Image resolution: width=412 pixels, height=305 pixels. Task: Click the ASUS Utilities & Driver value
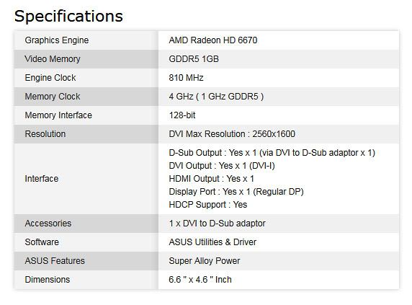pyautogui.click(x=212, y=242)
